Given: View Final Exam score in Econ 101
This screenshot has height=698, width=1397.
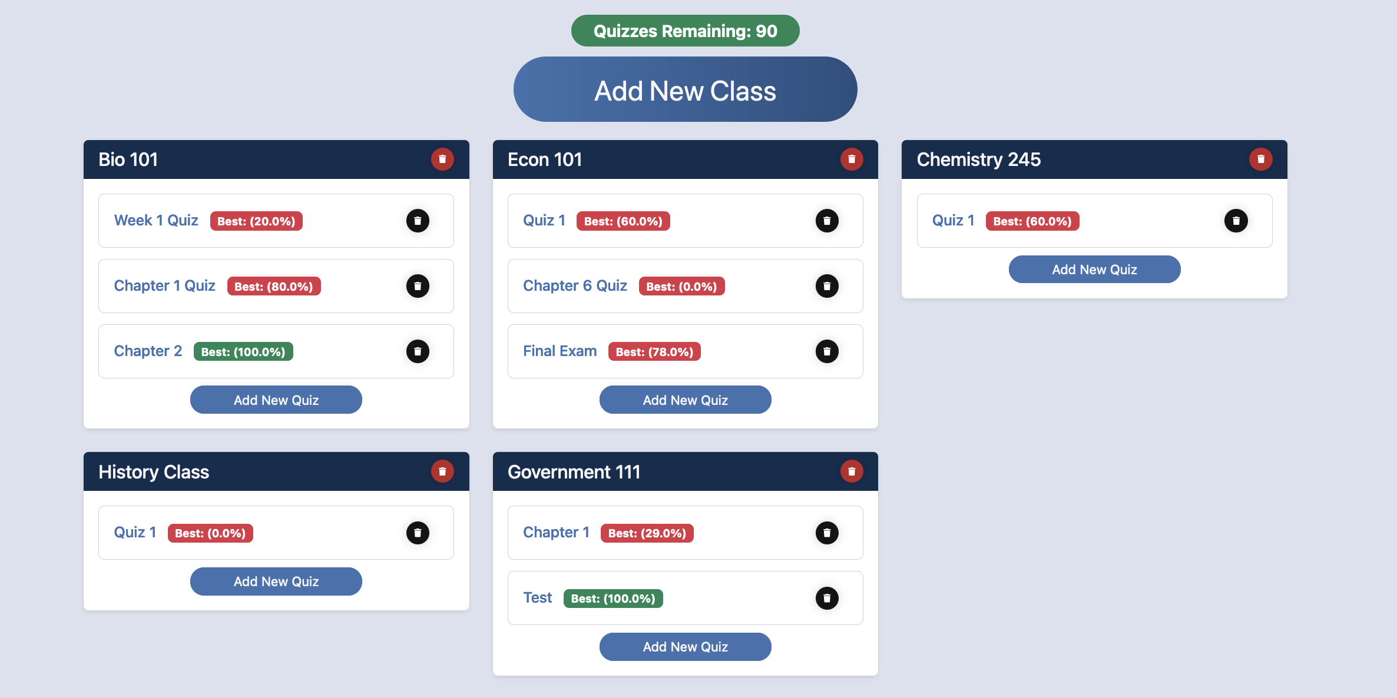Looking at the screenshot, I should pyautogui.click(x=652, y=351).
